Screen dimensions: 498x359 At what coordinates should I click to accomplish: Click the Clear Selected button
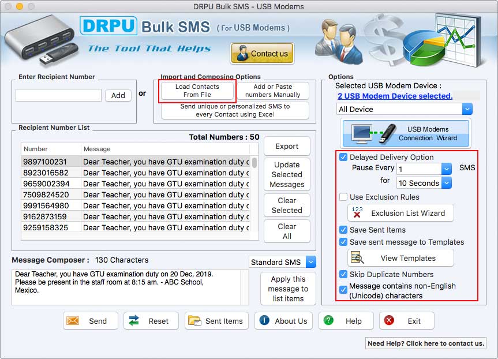click(287, 205)
